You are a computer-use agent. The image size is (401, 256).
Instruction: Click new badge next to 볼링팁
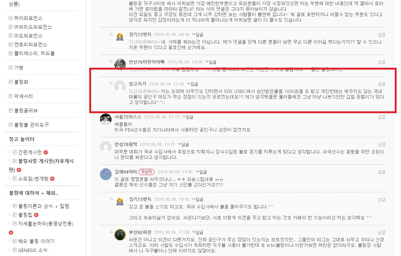point(36,215)
